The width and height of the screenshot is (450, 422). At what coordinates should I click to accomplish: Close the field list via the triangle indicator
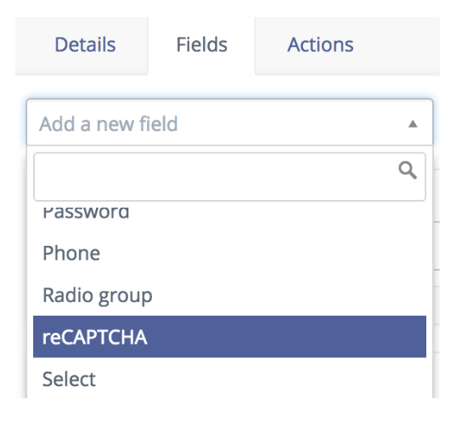413,124
